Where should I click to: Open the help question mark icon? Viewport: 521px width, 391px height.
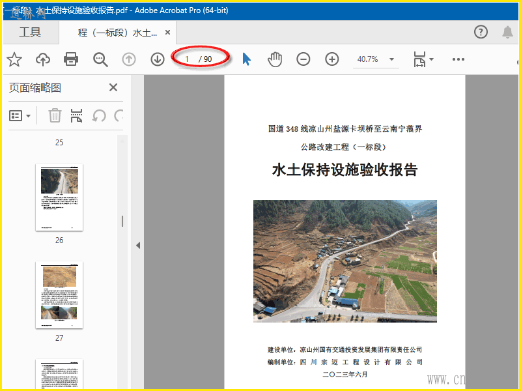coord(481,32)
